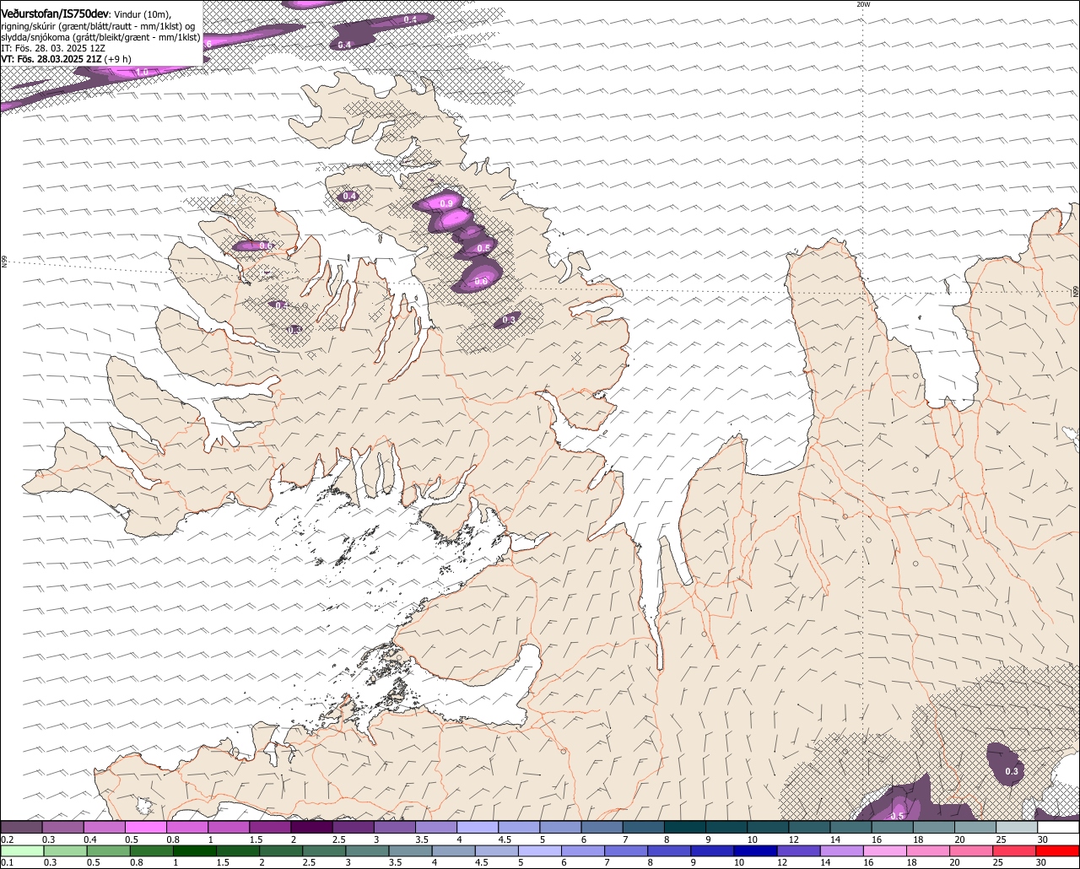Click the 0.9 snowfall label on the map

click(x=447, y=203)
